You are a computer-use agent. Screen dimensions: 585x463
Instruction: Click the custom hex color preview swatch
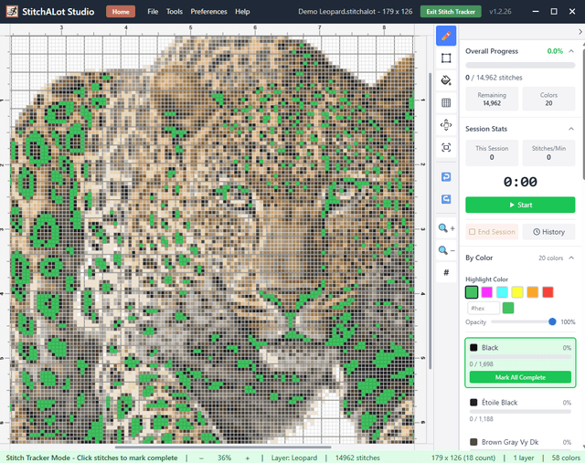508,308
